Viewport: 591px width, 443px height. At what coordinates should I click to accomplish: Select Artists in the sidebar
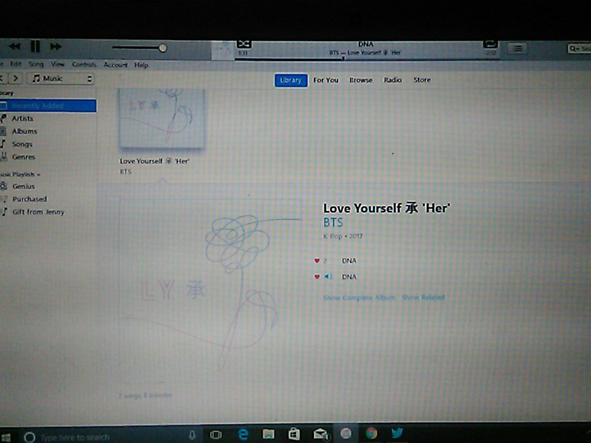23,118
